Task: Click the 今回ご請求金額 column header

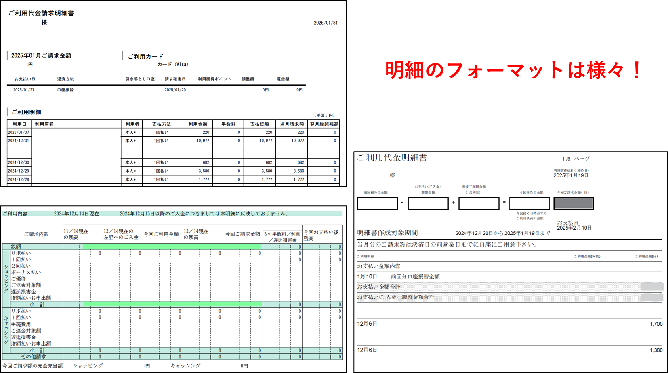Action: pyautogui.click(x=243, y=234)
